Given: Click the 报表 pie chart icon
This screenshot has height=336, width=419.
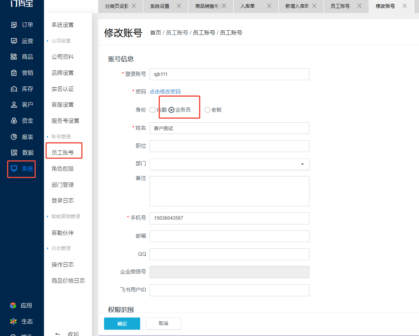Looking at the screenshot, I should 14,137.
